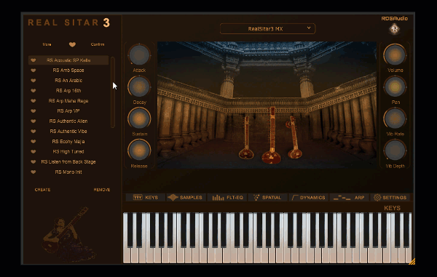Click the gear icon on SETTINGS tab
The width and height of the screenshot is (437, 277).
[x=377, y=198]
